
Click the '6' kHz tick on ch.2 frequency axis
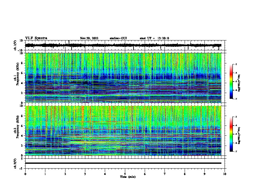tap(22, 126)
